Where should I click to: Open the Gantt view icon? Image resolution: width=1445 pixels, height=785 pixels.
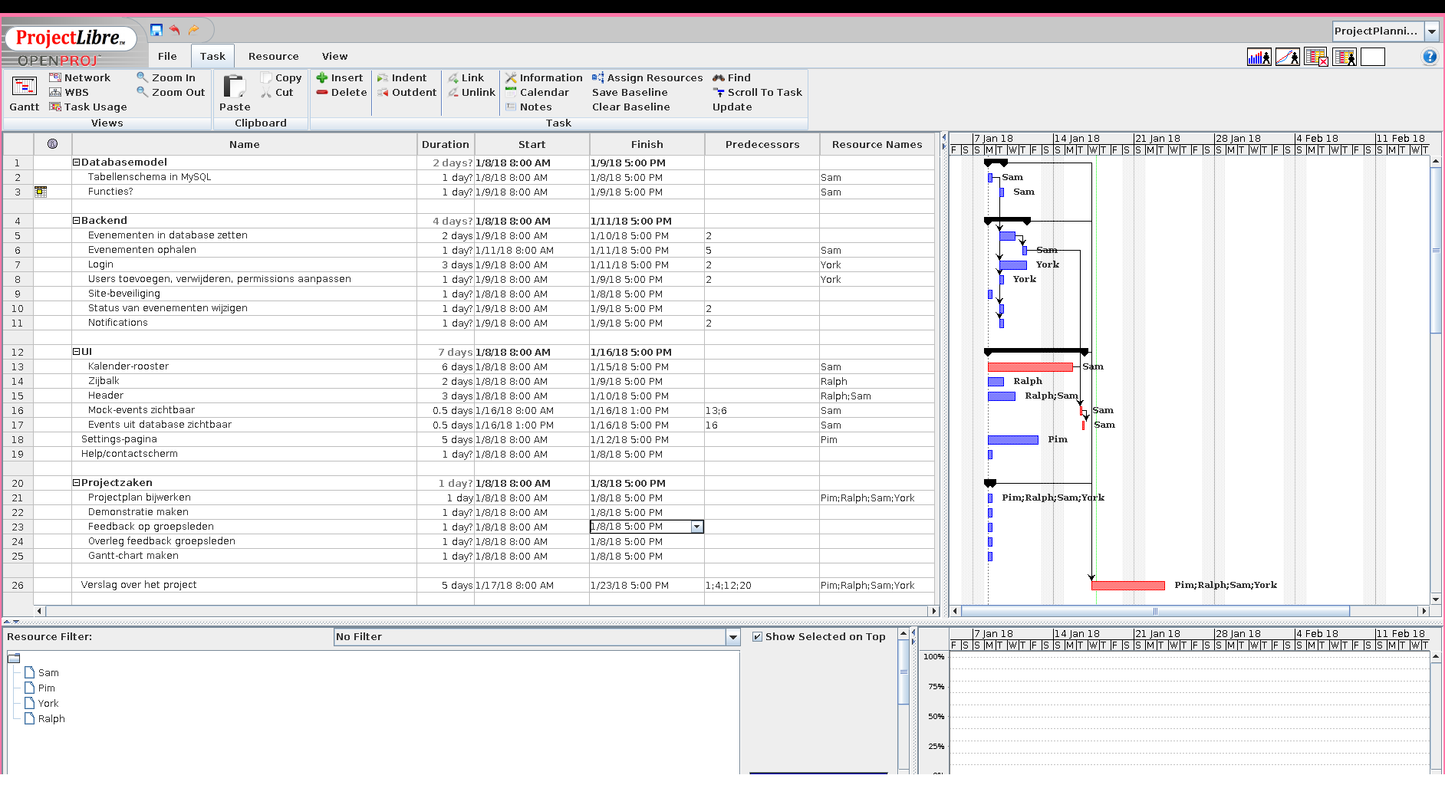(25, 87)
